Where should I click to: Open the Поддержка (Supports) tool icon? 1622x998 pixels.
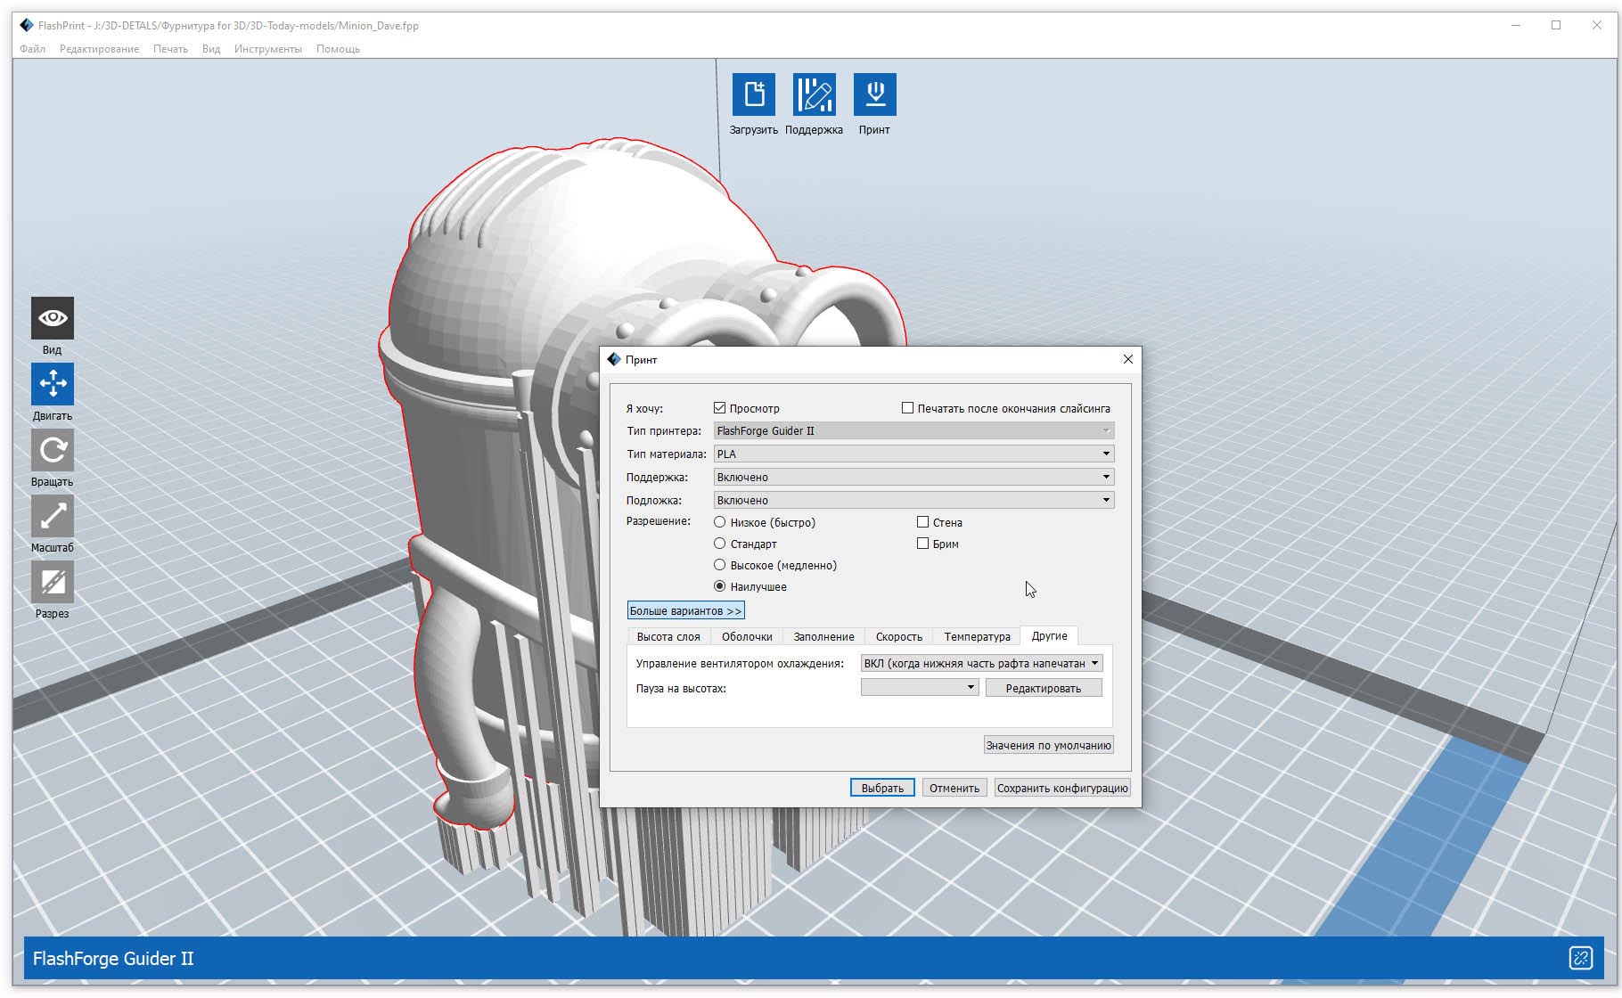tap(815, 94)
